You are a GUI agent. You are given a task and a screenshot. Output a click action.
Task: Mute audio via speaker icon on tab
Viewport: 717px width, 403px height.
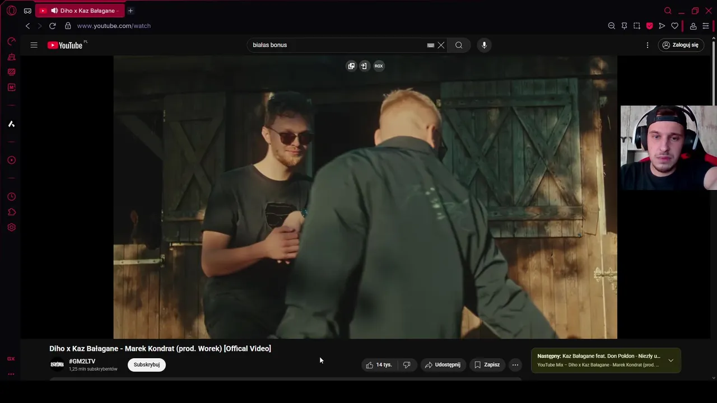click(54, 11)
